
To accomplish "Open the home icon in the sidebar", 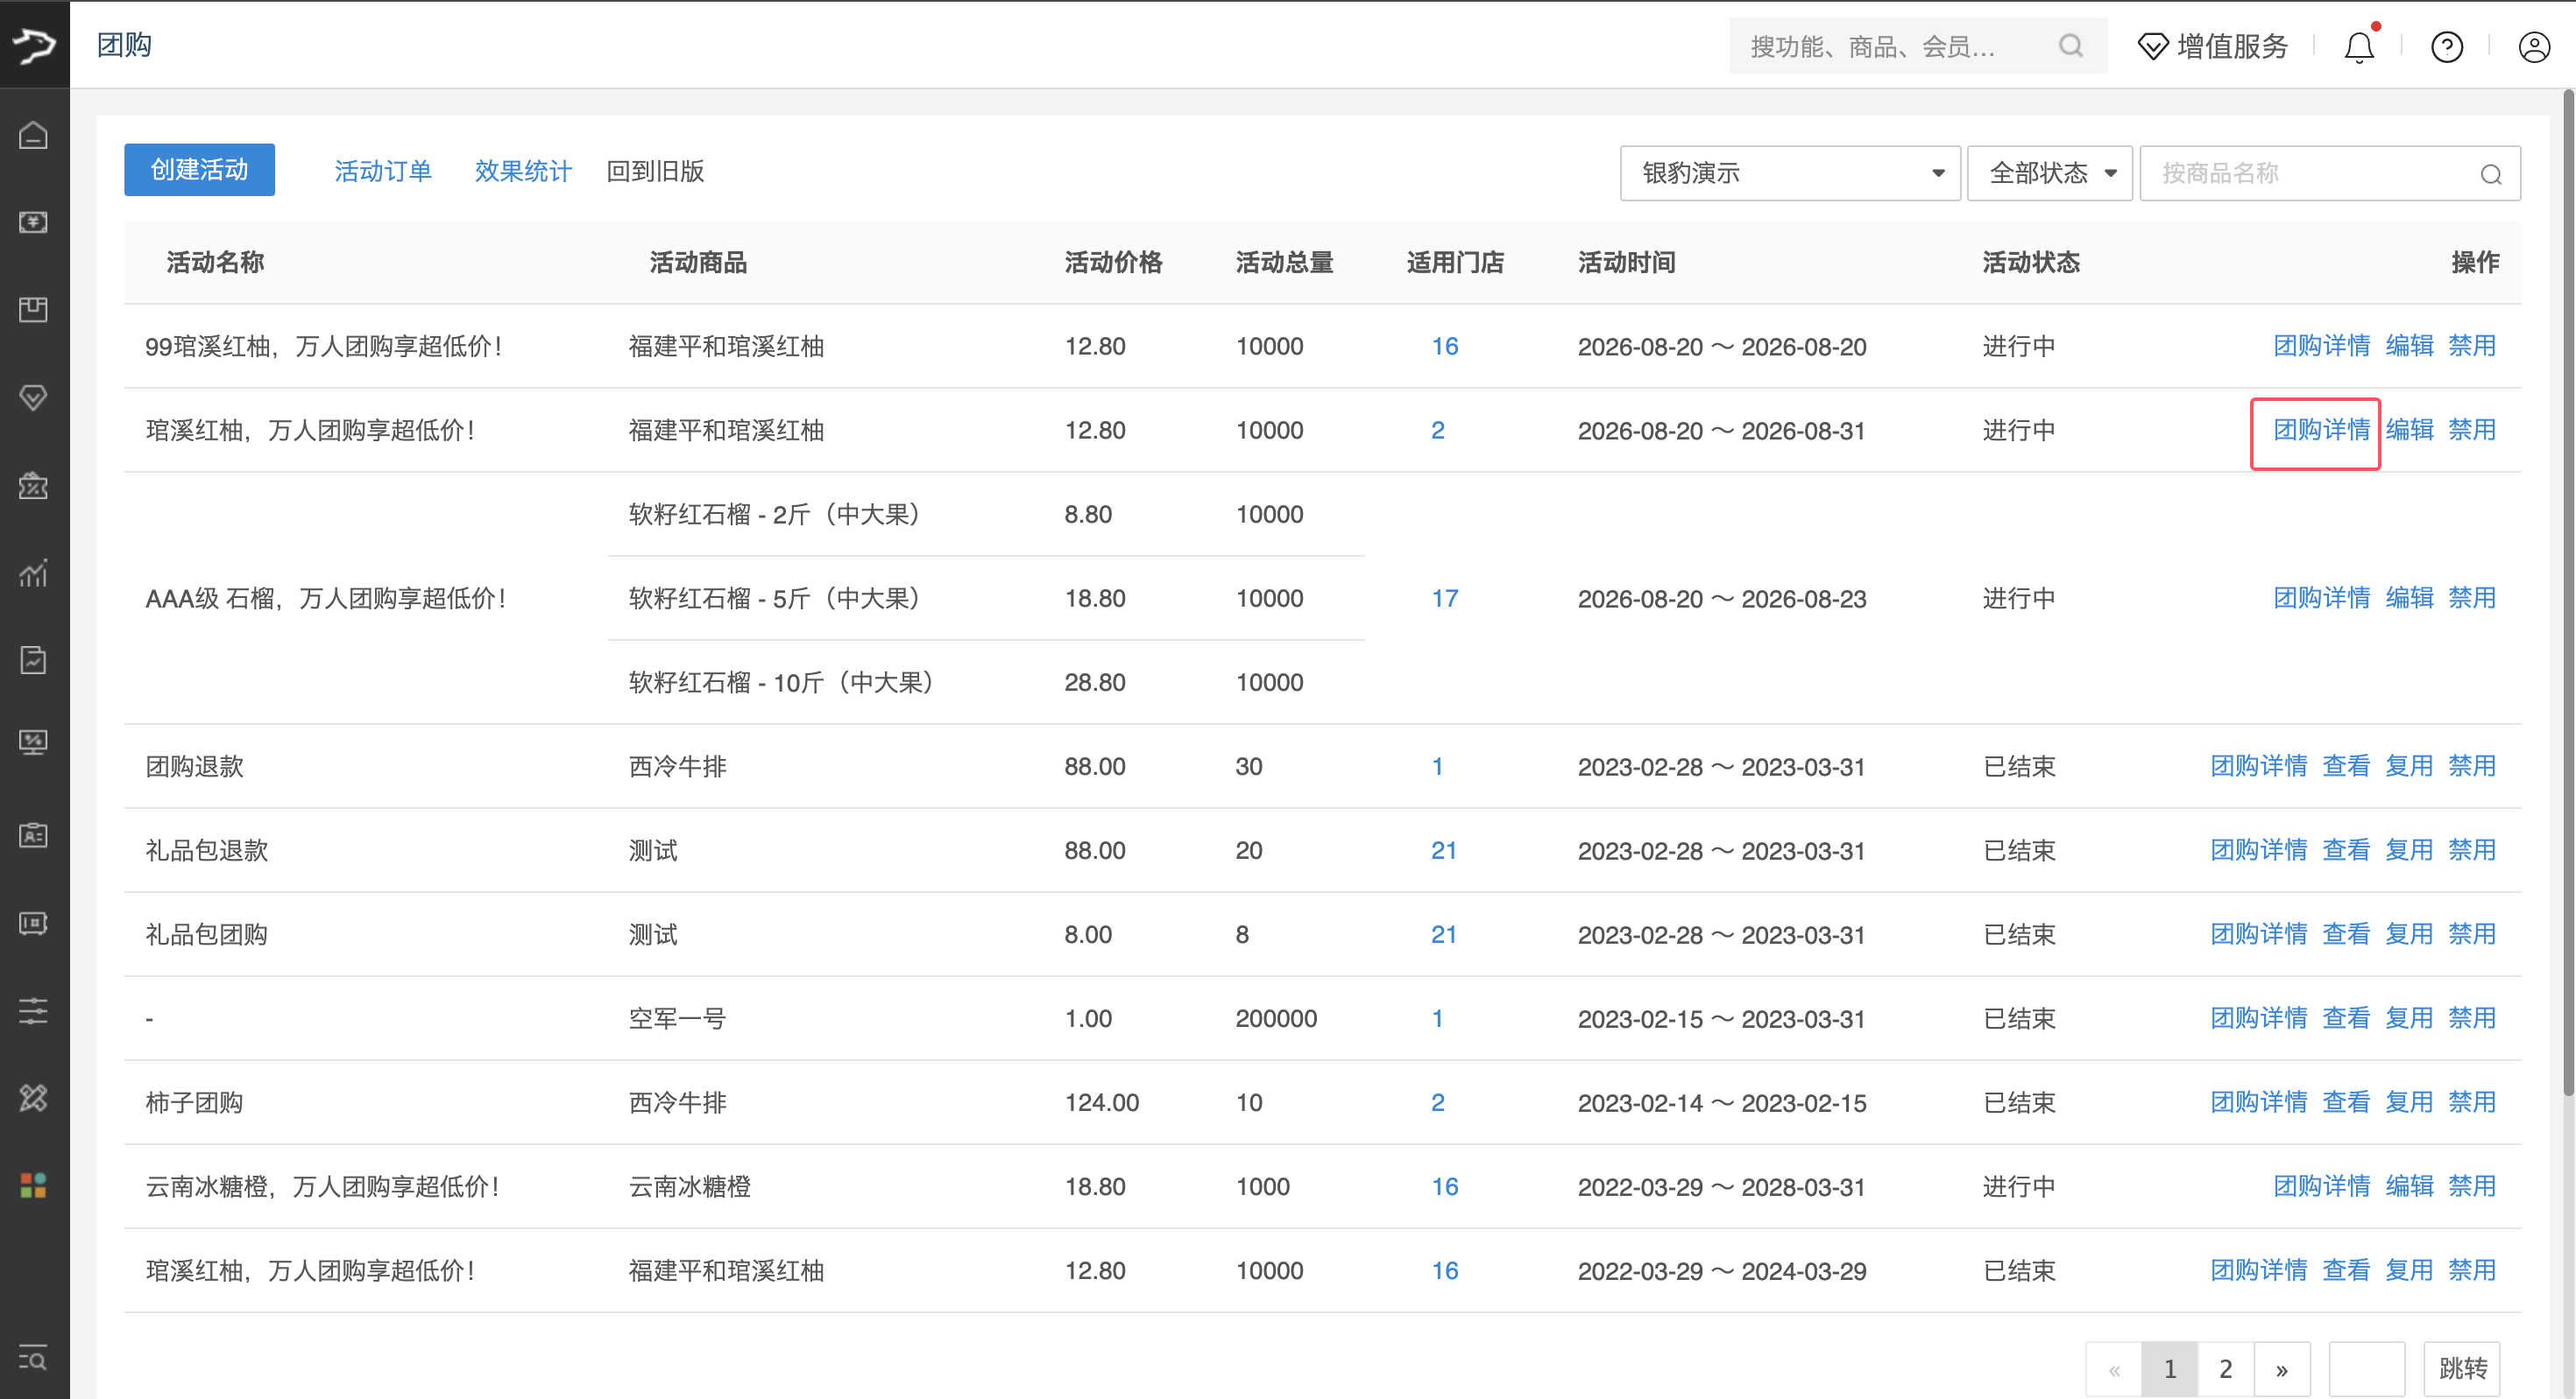I will 34,134.
